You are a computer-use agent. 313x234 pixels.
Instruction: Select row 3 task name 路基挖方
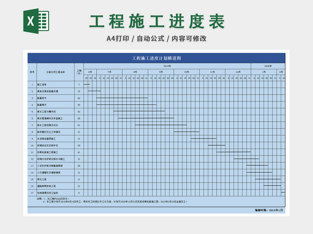[x=42, y=98]
